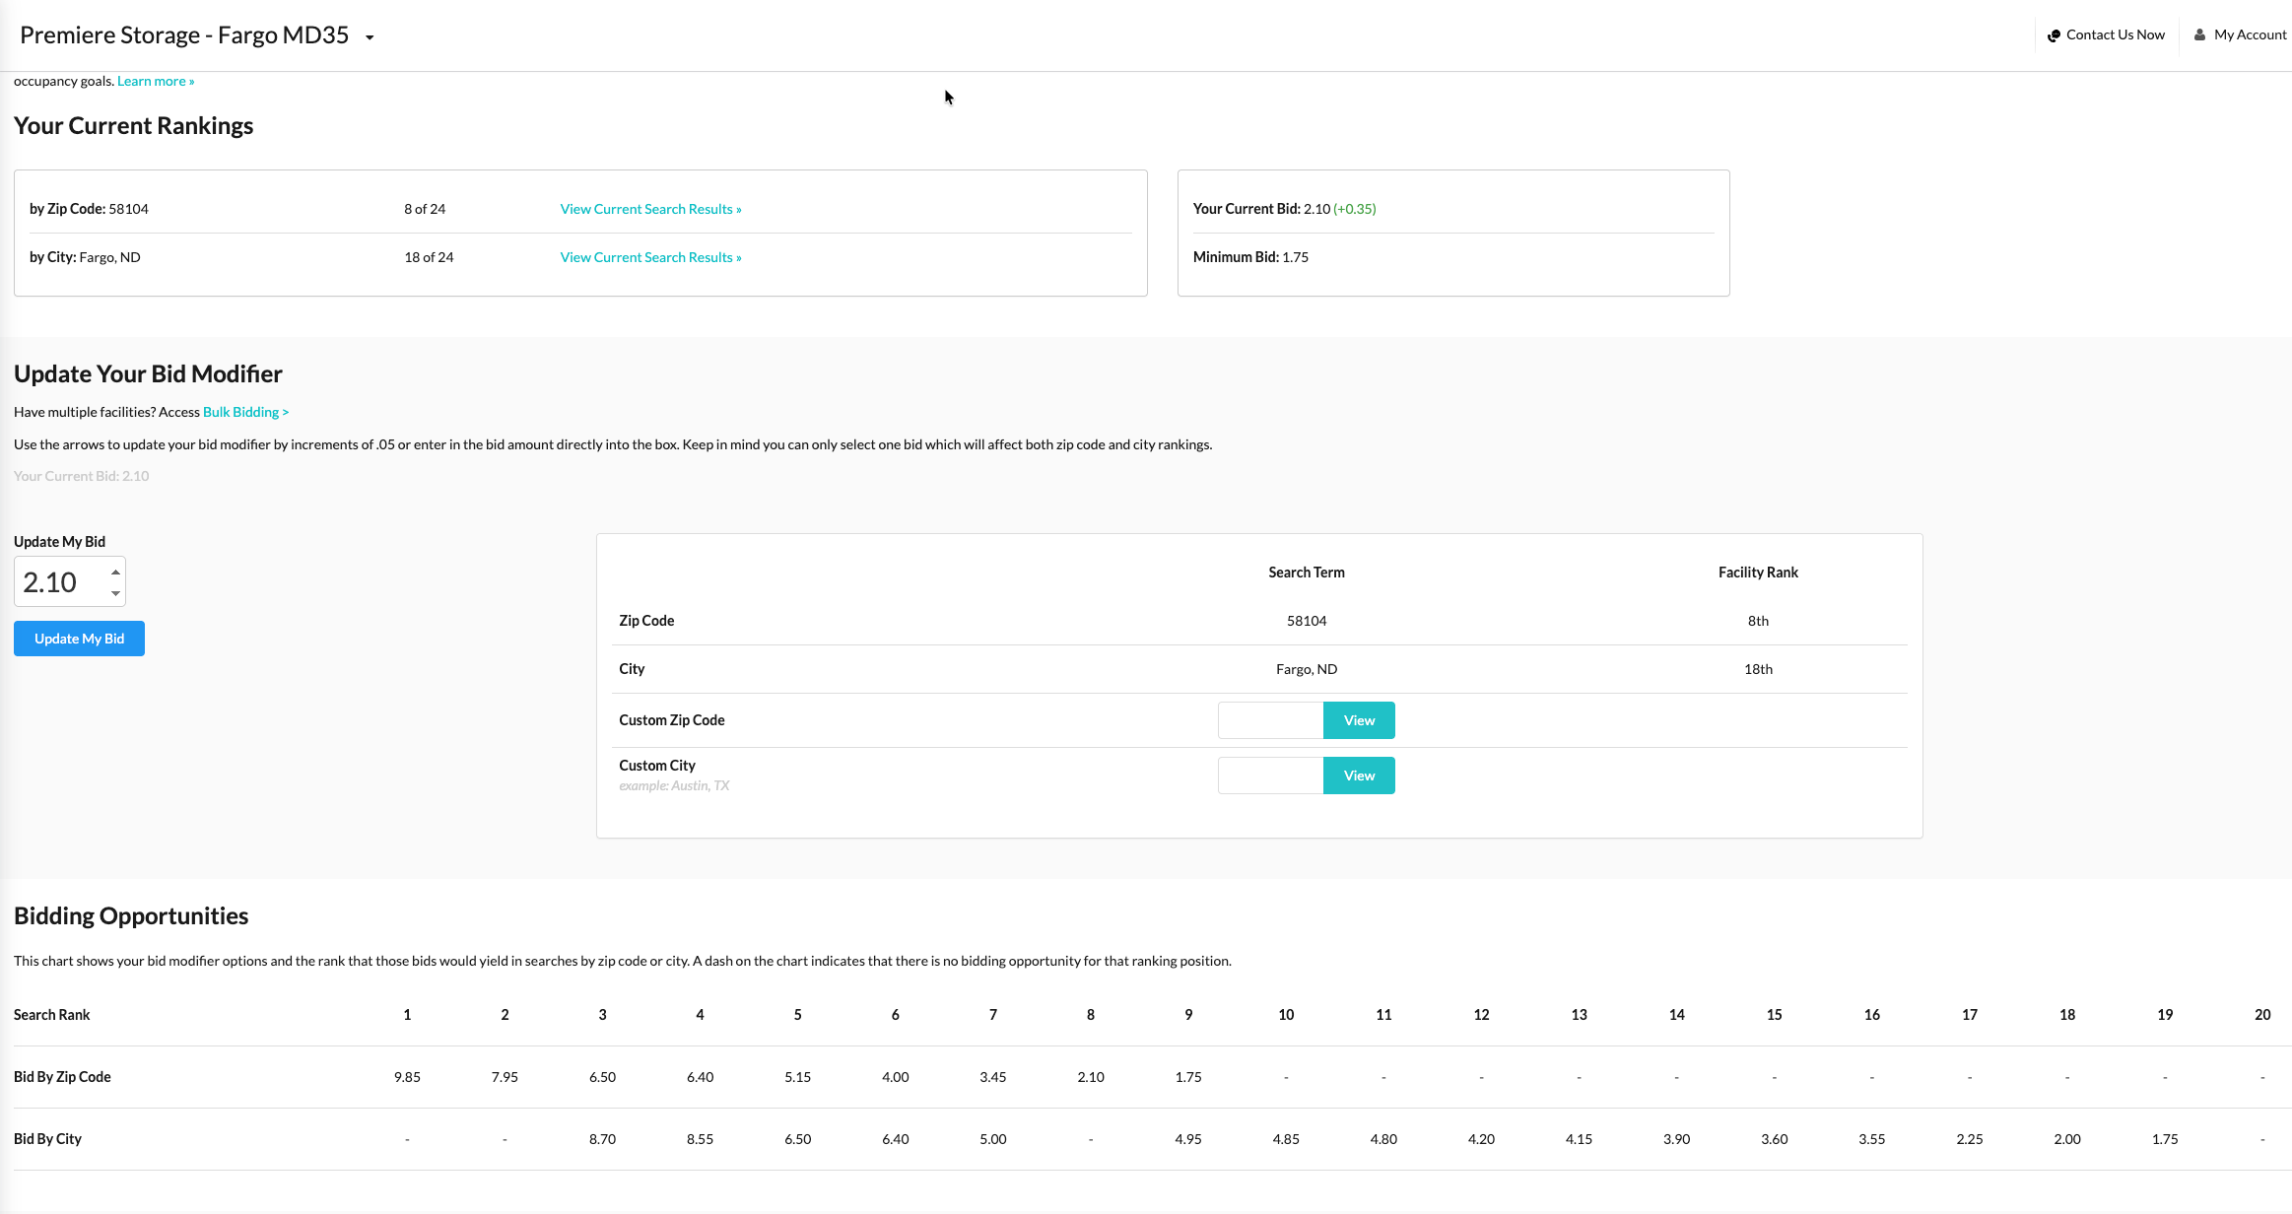This screenshot has width=2292, height=1214.
Task: View current search results for Fargo city
Action: (x=650, y=257)
